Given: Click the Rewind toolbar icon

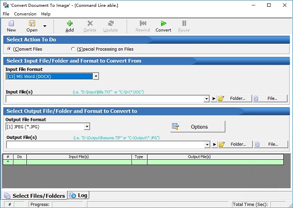Looking at the screenshot, I should point(143,23).
